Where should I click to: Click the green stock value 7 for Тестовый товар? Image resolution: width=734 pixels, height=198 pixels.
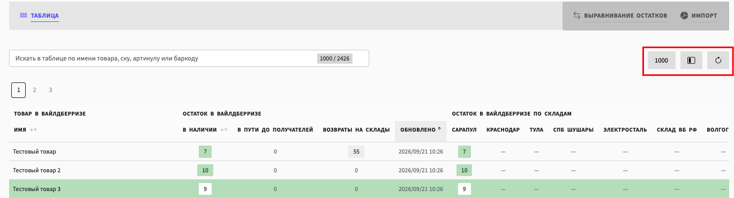[x=205, y=151]
